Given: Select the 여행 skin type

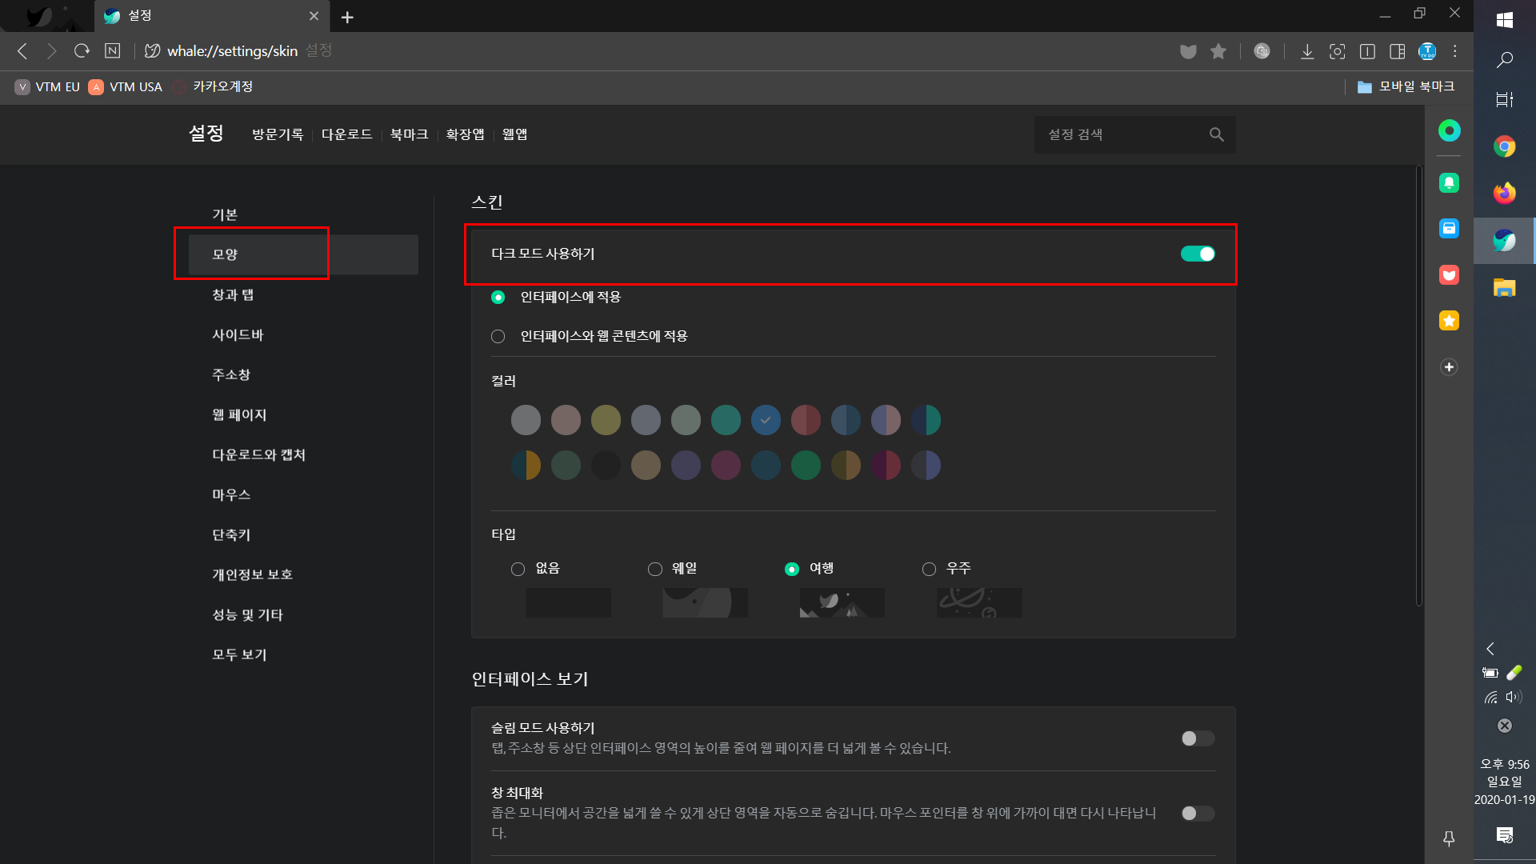Looking at the screenshot, I should click(x=792, y=569).
